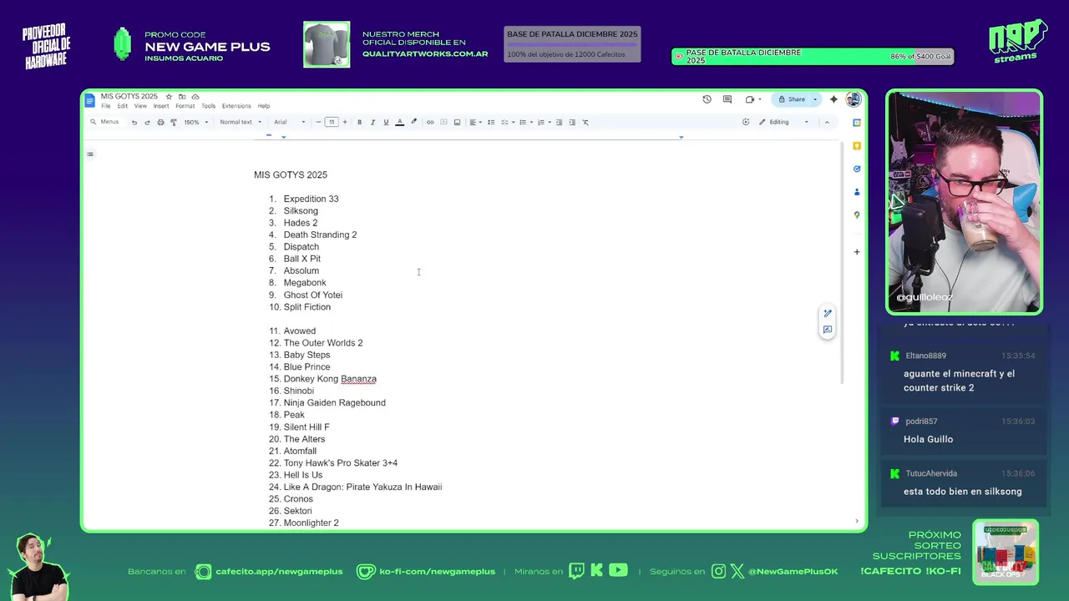
Task: Select the paint format tool
Action: coord(173,122)
